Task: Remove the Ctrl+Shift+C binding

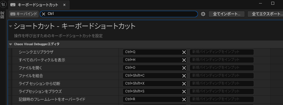Action: click(184, 76)
